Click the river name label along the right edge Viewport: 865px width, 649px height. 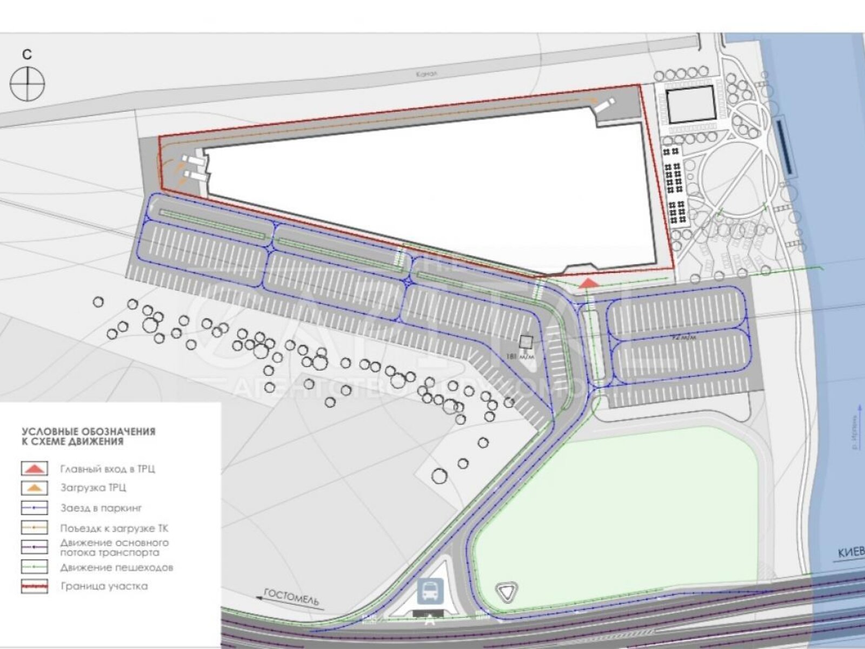(x=856, y=433)
